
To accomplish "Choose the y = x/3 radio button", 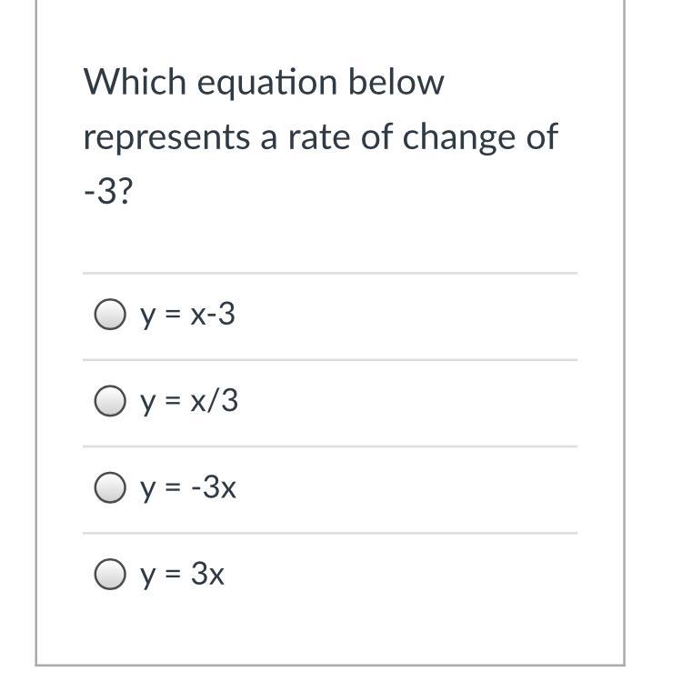I will 109,402.
